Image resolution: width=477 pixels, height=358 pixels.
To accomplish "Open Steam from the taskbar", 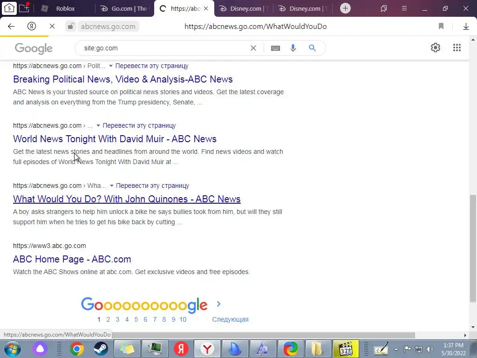I will tap(101, 349).
